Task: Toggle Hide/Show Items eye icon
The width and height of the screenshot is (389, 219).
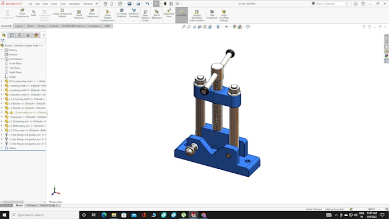Action: [x=227, y=27]
